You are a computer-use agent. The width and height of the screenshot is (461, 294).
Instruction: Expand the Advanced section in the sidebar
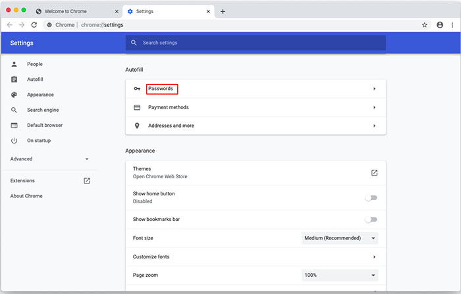[49, 159]
